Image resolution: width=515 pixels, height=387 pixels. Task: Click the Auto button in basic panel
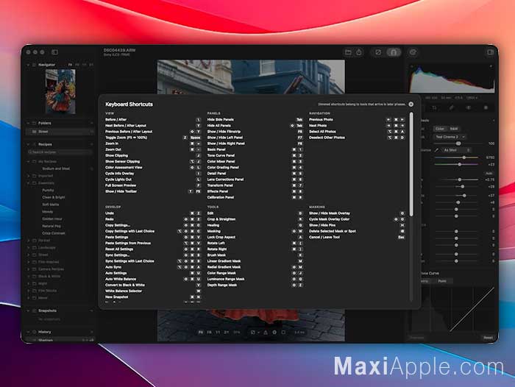pyautogui.click(x=489, y=173)
